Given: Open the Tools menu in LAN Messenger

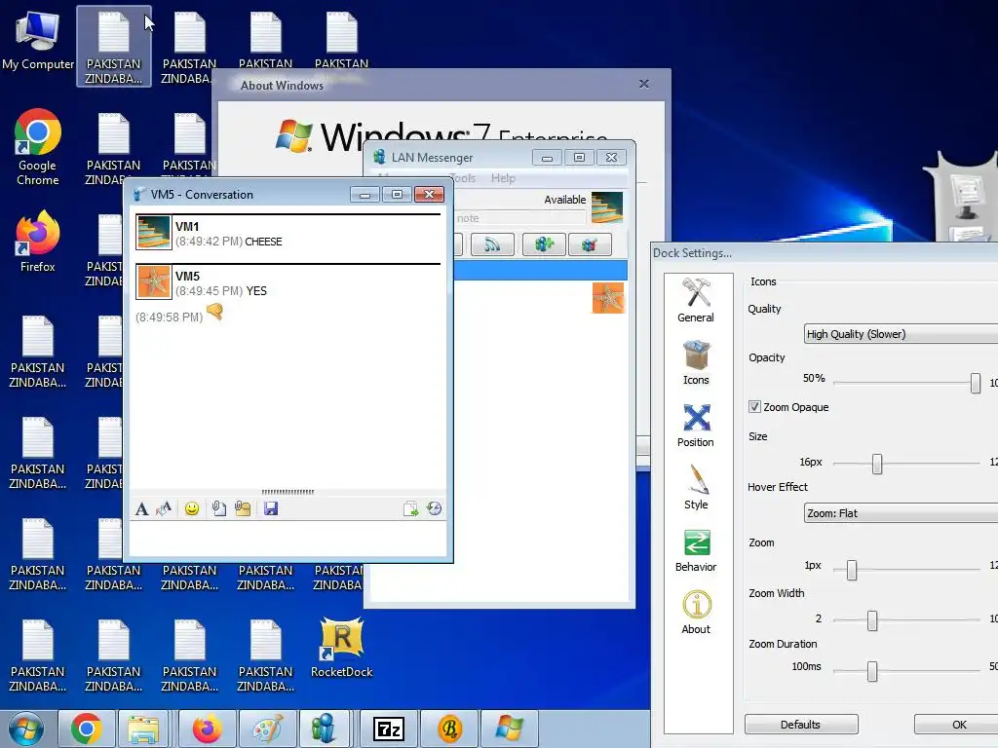Looking at the screenshot, I should pyautogui.click(x=463, y=178).
